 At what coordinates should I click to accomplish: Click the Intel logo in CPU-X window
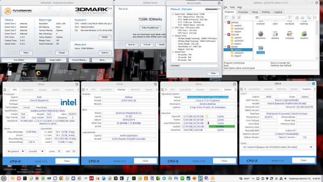pos(69,102)
